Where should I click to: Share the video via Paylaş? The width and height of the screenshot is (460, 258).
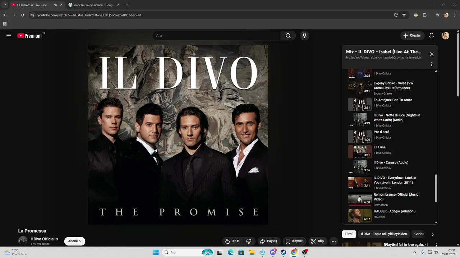click(269, 241)
